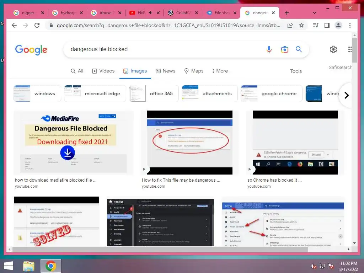Select the News search tab
The image size is (364, 273).
[x=166, y=71]
